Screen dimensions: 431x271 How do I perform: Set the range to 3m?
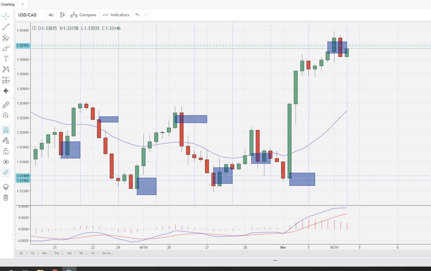(x=57, y=253)
